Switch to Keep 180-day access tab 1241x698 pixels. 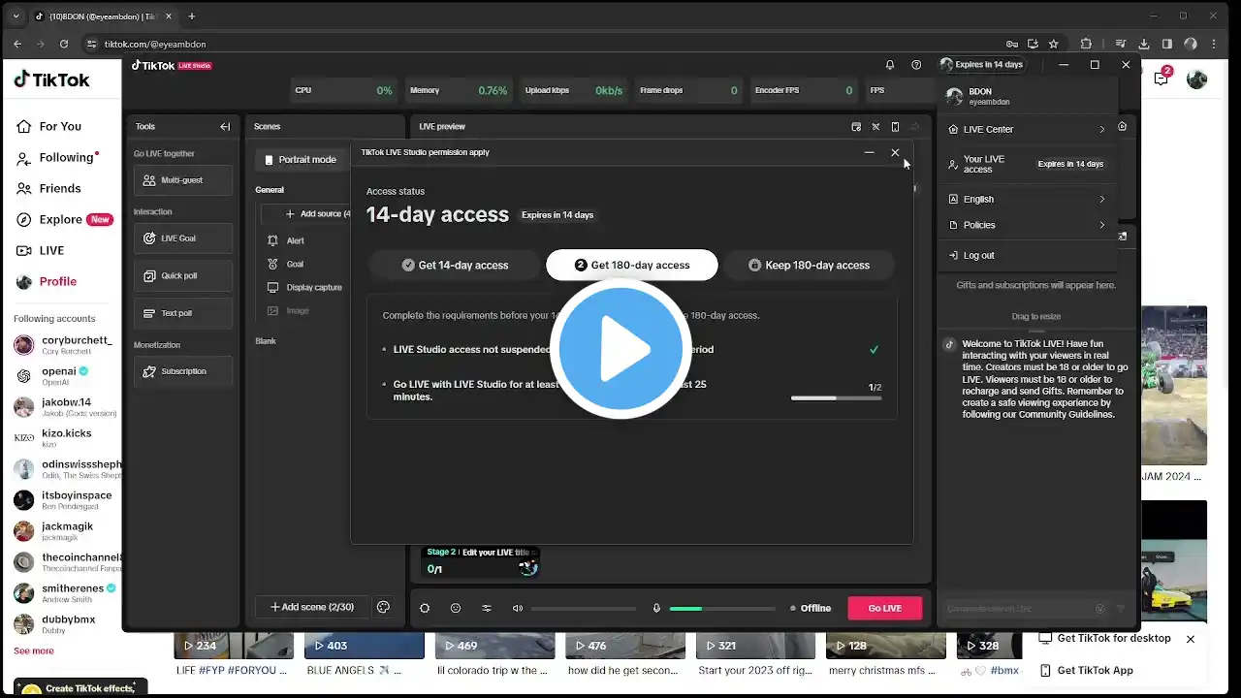coord(809,265)
